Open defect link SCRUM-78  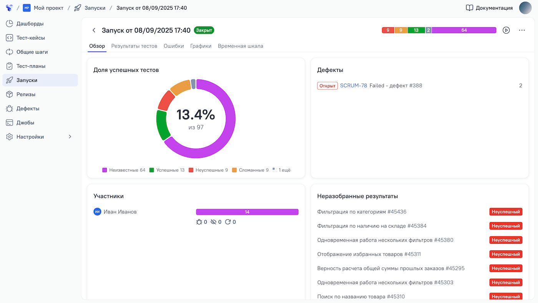[354, 85]
